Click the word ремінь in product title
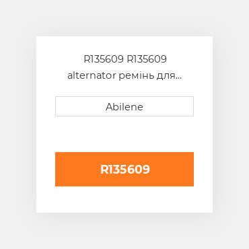This screenshot has height=249, width=249. tap(137, 76)
